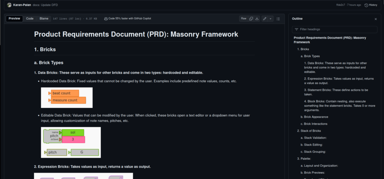Close the Outline panel
This screenshot has height=179, width=384.
pyautogui.click(x=376, y=19)
